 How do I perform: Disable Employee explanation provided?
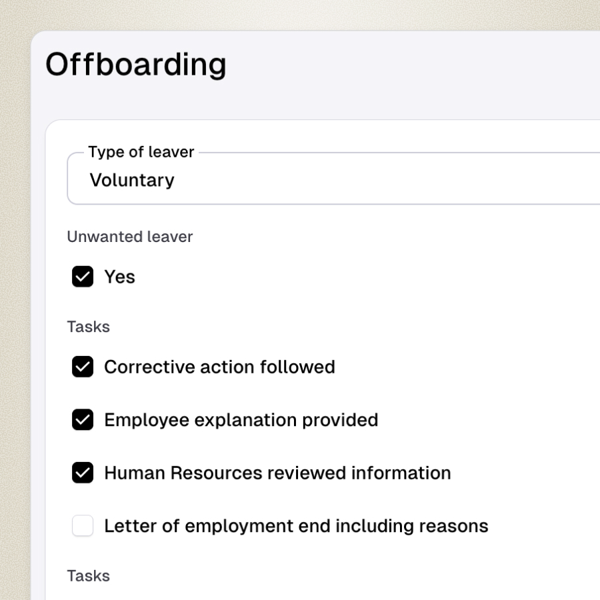[x=82, y=420]
